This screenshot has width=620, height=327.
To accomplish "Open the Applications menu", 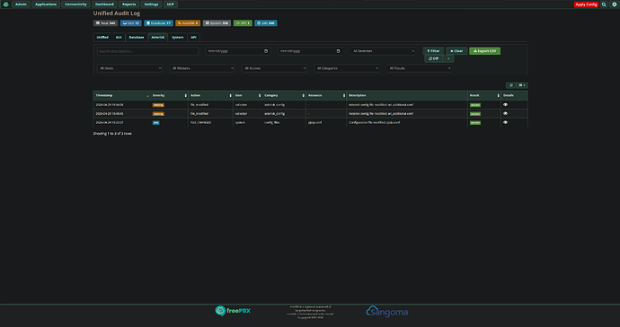I will (x=46, y=4).
